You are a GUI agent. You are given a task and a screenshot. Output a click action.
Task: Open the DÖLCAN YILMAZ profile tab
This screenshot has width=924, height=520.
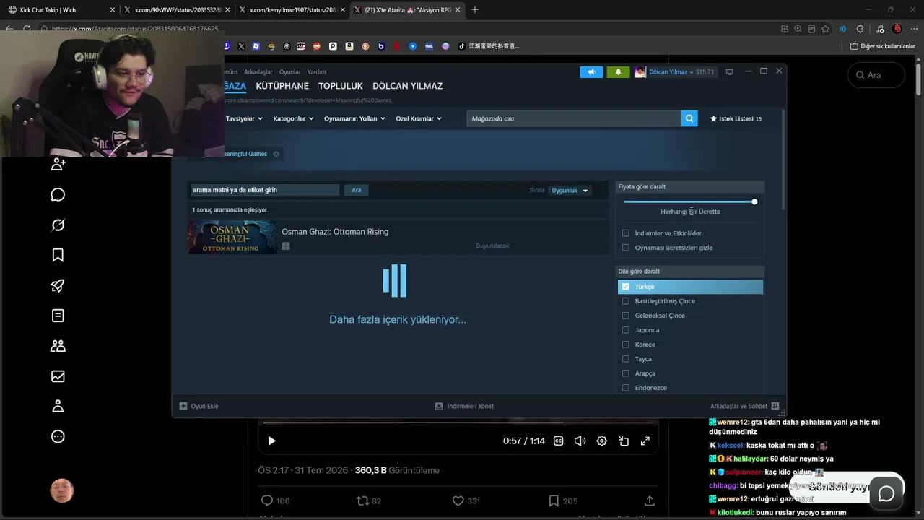[x=408, y=86]
